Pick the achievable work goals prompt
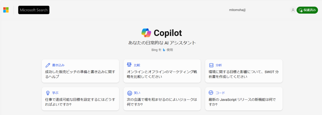Viewport: 322px width, 115px height. [80, 99]
